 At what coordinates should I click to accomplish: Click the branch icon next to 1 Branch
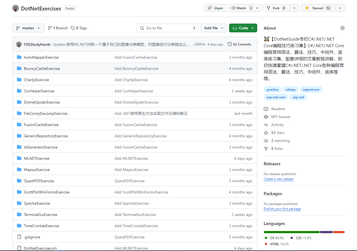(x=50, y=28)
